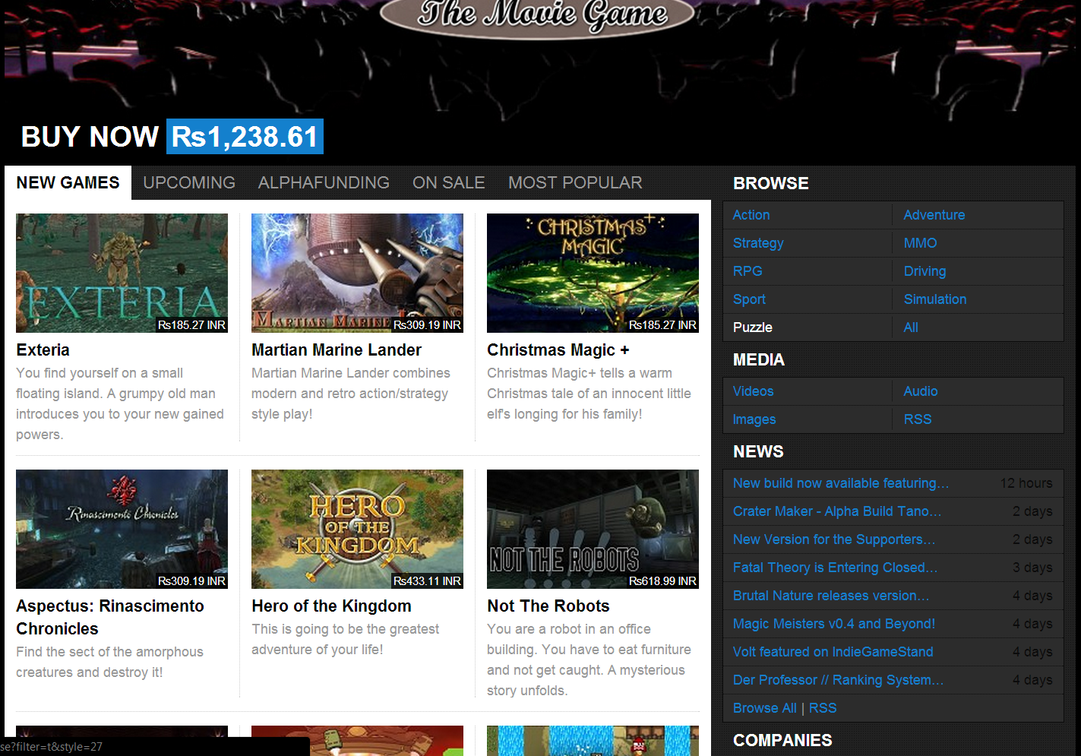Screen dimensions: 1081x756
Task: Click the Hero of the Kingdom title
Action: click(x=331, y=606)
